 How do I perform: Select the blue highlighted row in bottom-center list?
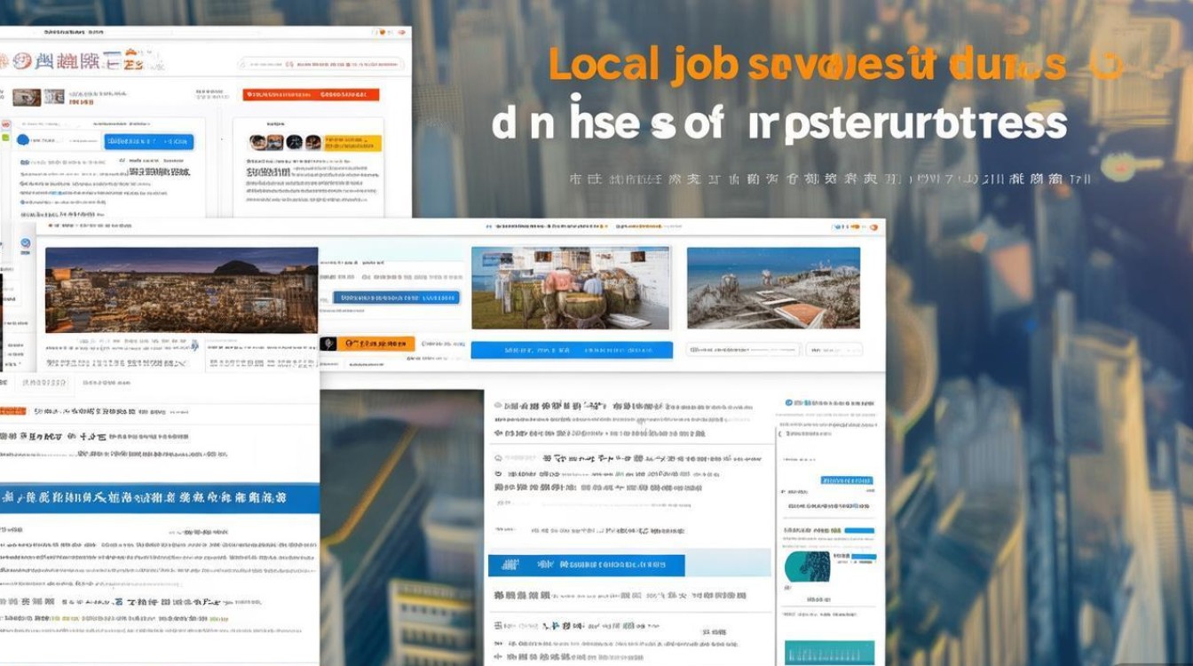coord(586,565)
